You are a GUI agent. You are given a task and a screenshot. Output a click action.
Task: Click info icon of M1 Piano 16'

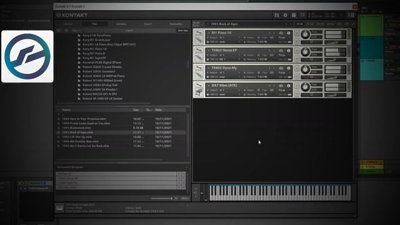click(x=289, y=33)
